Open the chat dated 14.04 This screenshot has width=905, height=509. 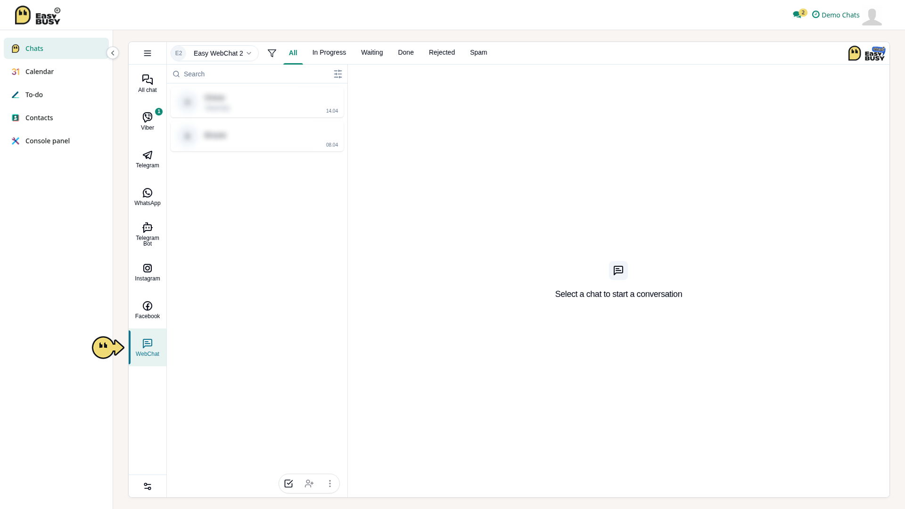pyautogui.click(x=257, y=102)
